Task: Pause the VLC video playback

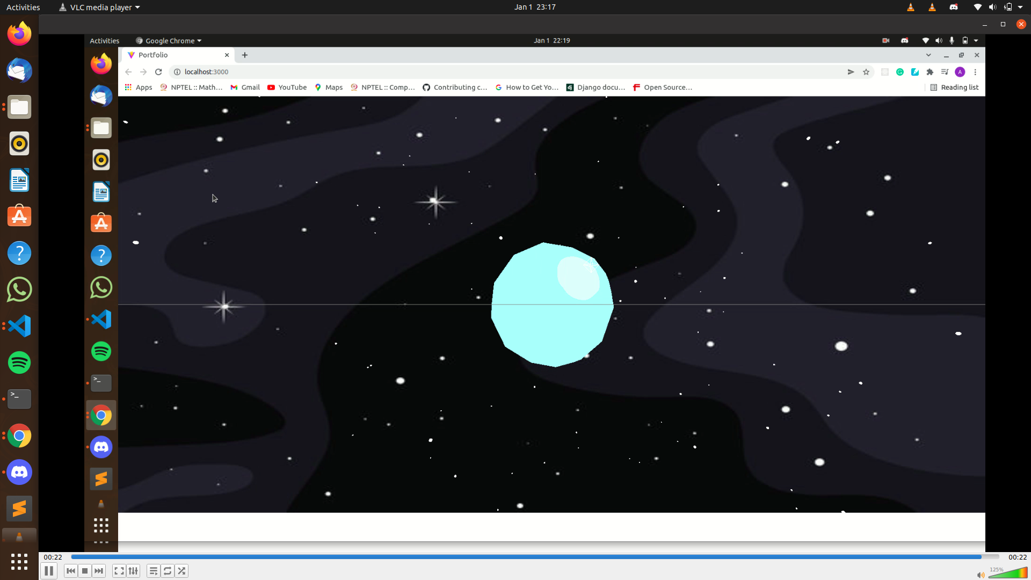Action: coord(48,571)
